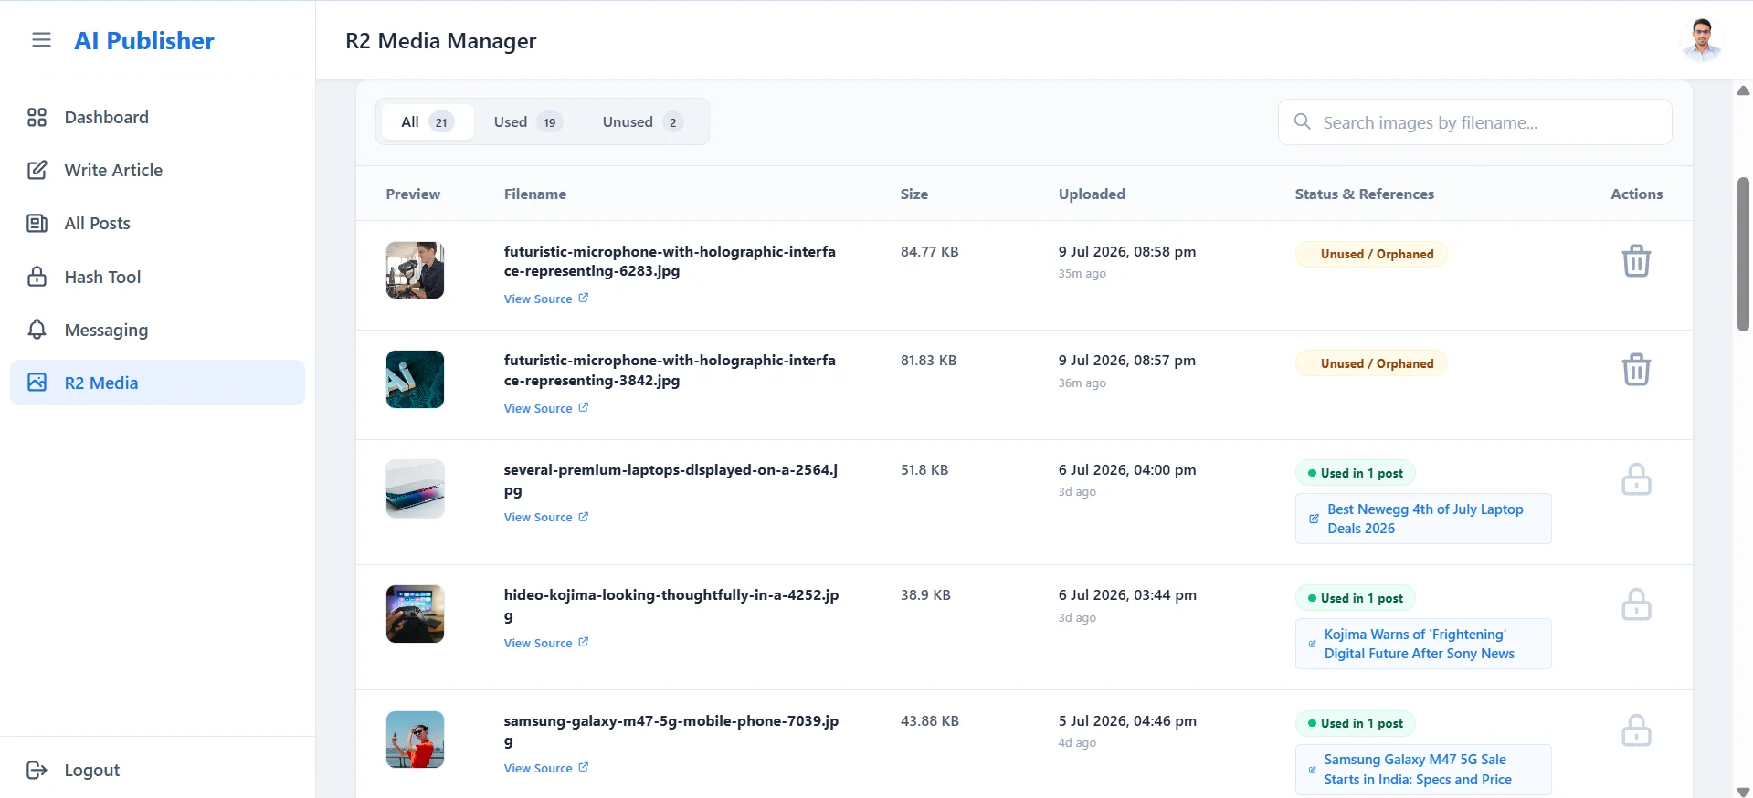
Task: Click the microphone 6283.jpg preview thumbnail
Action: pos(415,270)
